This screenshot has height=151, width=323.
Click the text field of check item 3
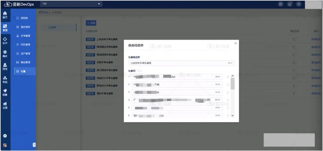177,92
